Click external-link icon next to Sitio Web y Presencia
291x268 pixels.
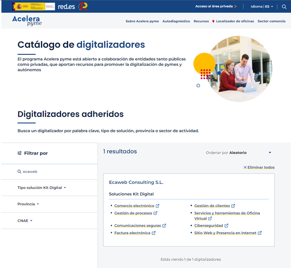pos(259,233)
